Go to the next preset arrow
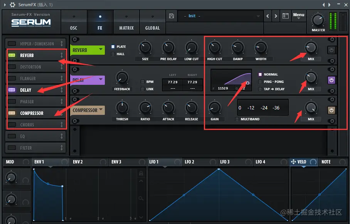The image size is (350, 224). tap(276, 16)
